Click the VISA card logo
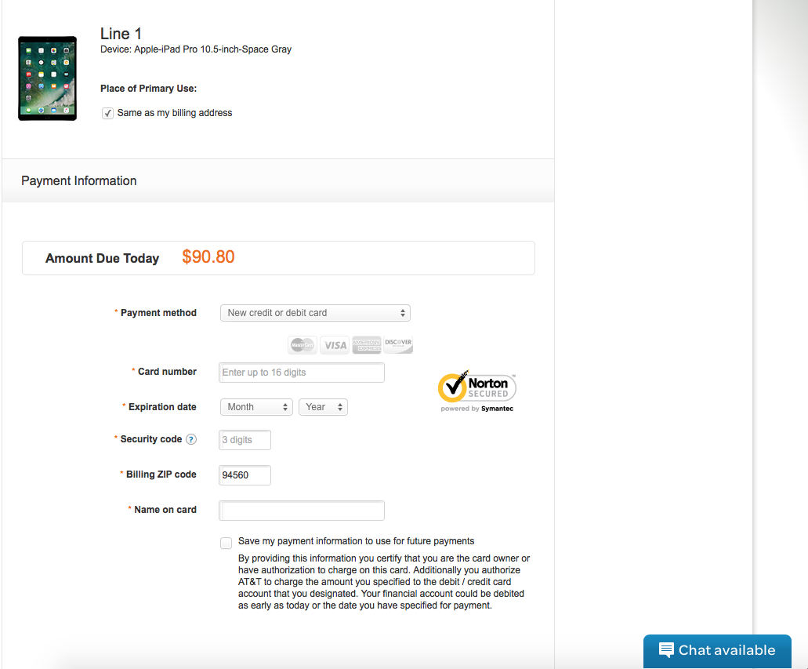Viewport: 808px width, 669px height. pyautogui.click(x=335, y=345)
